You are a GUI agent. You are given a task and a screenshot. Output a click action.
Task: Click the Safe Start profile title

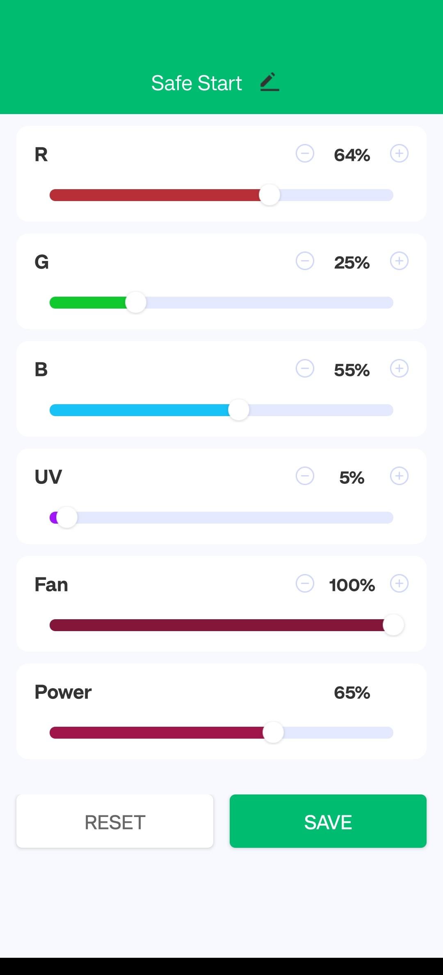(196, 83)
